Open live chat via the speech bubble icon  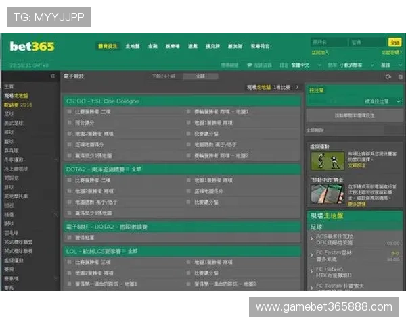[x=249, y=65]
